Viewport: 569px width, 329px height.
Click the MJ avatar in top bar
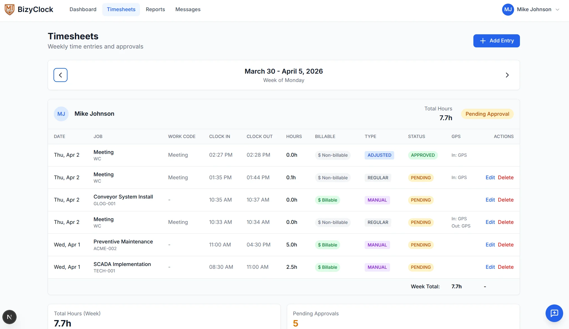(x=508, y=9)
